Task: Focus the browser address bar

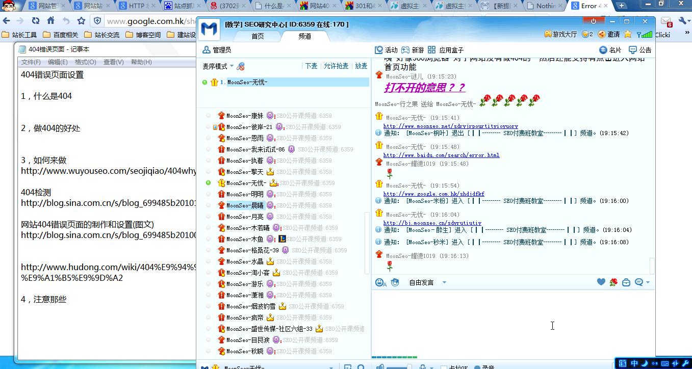Action: pyautogui.click(x=150, y=21)
